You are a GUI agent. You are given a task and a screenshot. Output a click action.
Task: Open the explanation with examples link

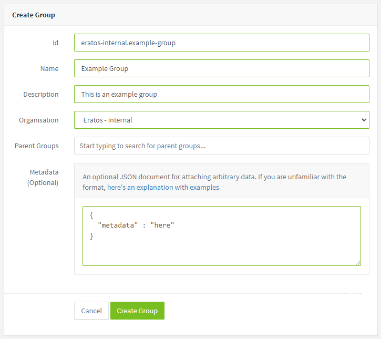point(163,187)
